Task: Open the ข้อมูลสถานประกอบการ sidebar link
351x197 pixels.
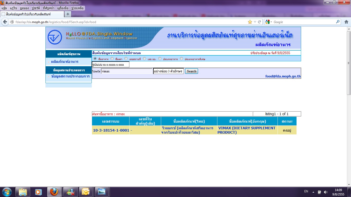Action: pos(70,76)
